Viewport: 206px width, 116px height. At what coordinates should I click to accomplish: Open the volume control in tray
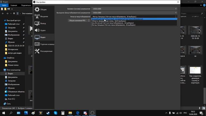point(181,113)
